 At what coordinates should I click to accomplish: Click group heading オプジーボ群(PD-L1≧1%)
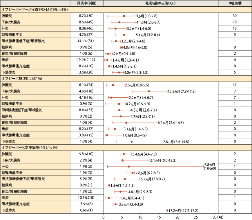pyautogui.click(x=22, y=79)
